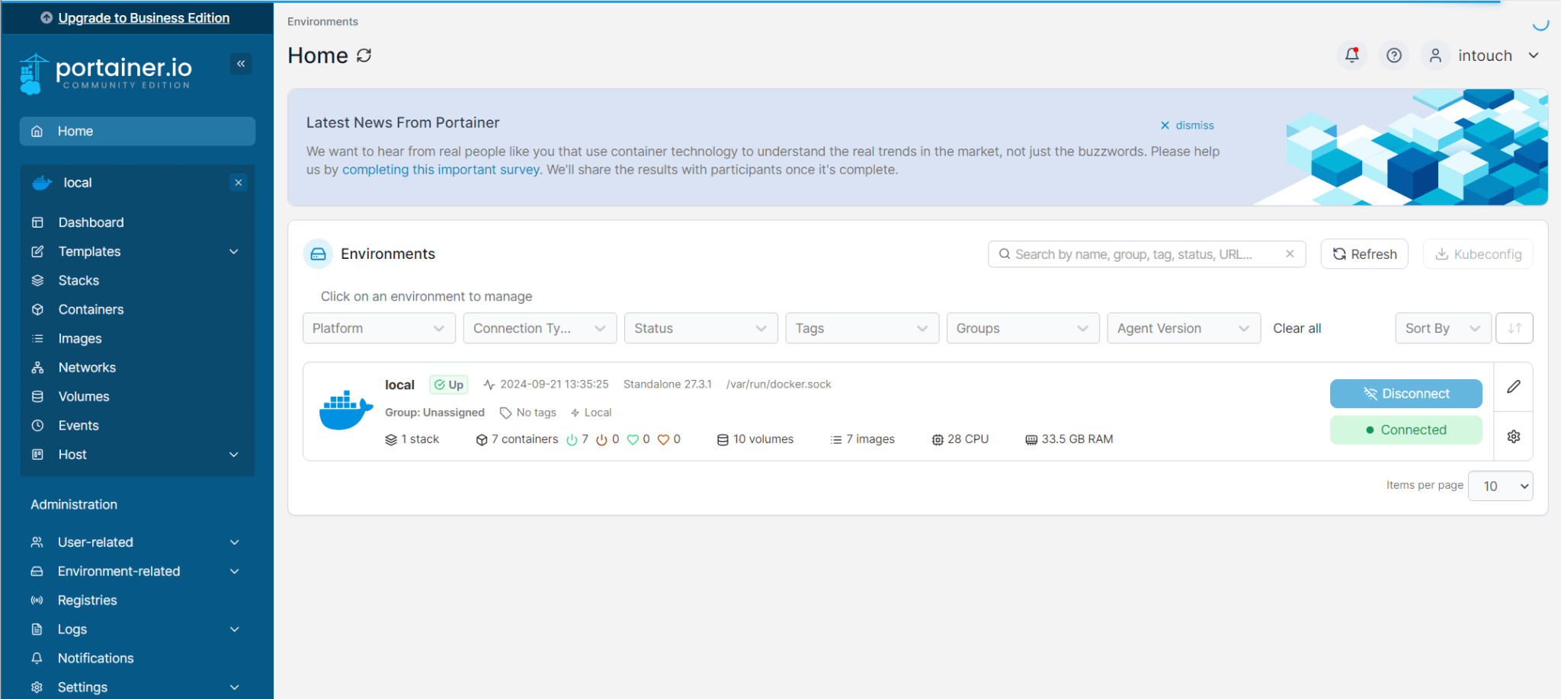Click the Docker whale icon of local environment
Viewport: 1561px width, 699px height.
pos(345,410)
